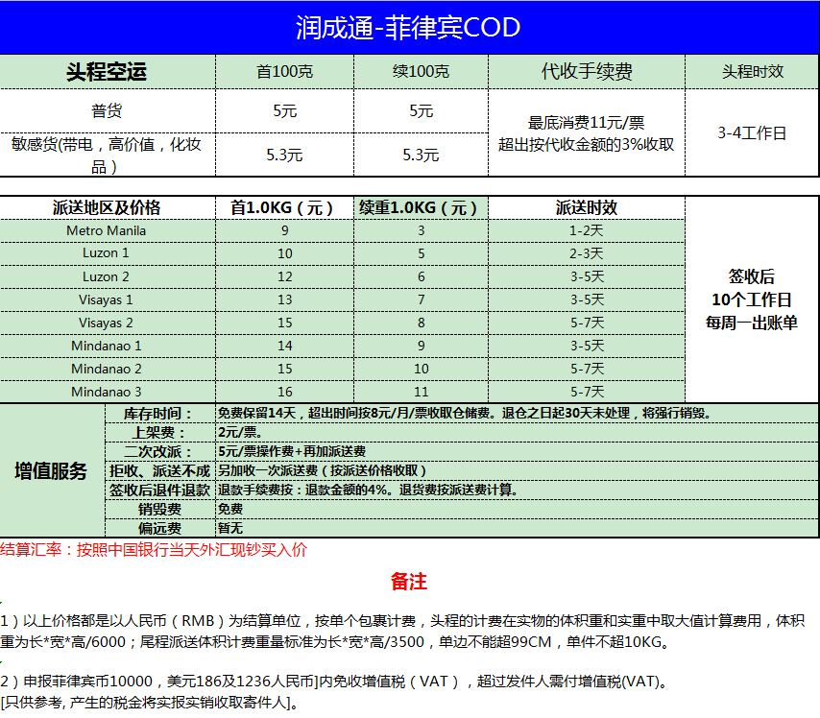This screenshot has width=820, height=718.
Task: Select the Metro Manila region cell
Action: coord(107,230)
